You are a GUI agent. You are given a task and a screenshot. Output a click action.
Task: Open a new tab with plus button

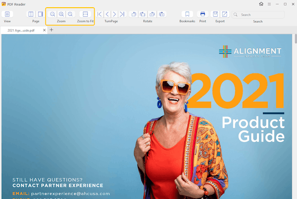(51, 30)
